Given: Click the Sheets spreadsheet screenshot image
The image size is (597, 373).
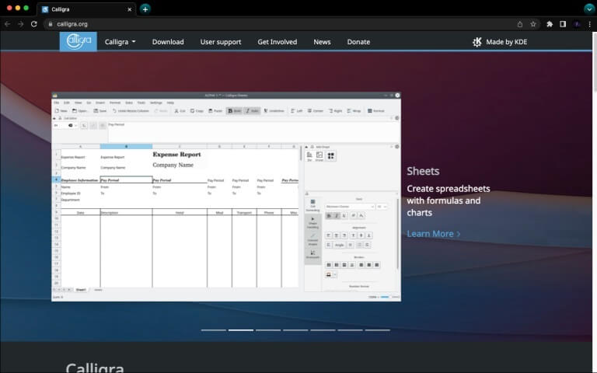Looking at the screenshot, I should 226,197.
